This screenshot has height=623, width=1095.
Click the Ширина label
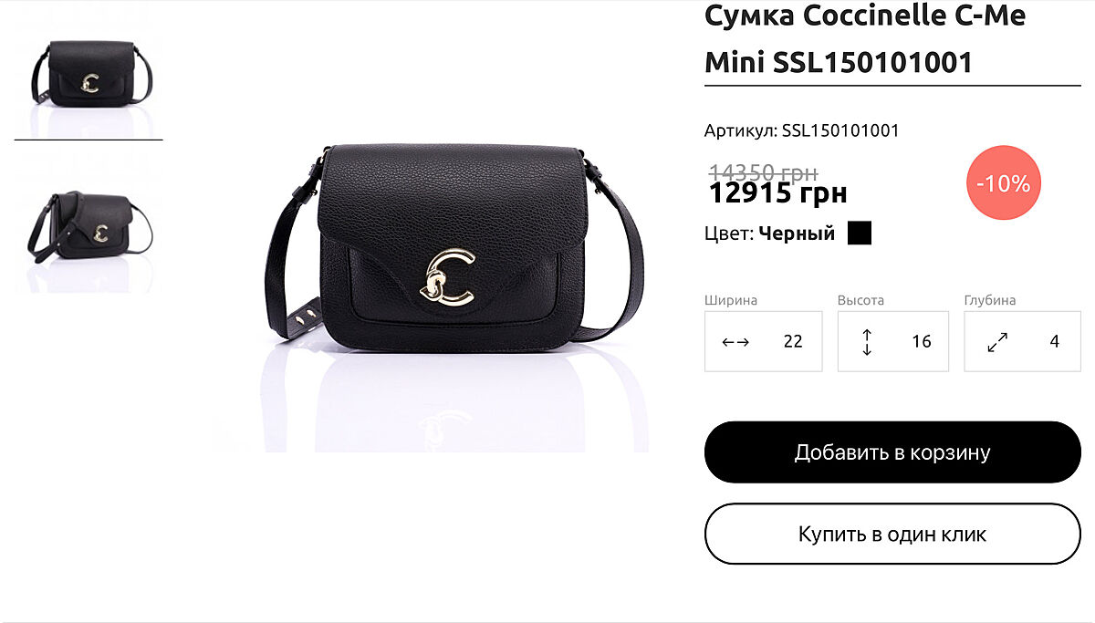point(731,300)
